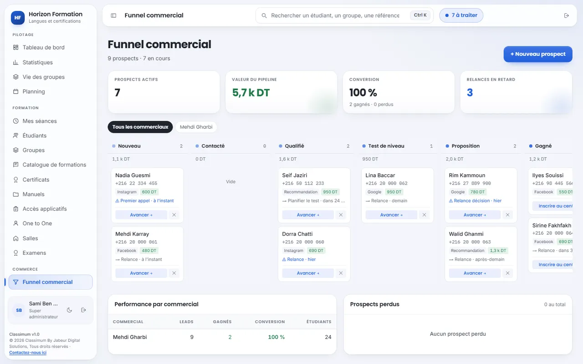Click 1,3 k DT tag on Walid Ghanmi
Screen dimensions: 583x364
498,251
